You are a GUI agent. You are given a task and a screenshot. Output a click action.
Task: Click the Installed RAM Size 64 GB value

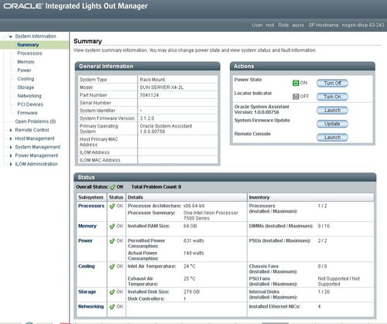pos(190,226)
